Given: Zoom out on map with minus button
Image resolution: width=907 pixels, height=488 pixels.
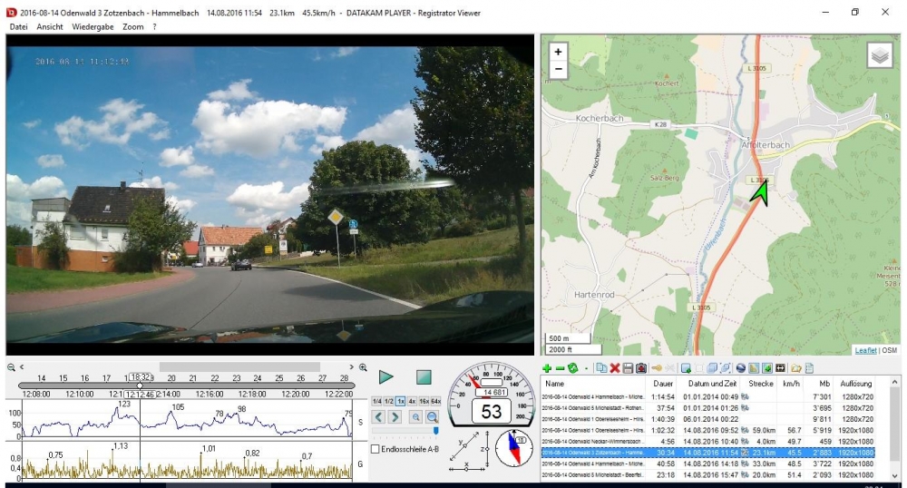Looking at the screenshot, I should 558,69.
